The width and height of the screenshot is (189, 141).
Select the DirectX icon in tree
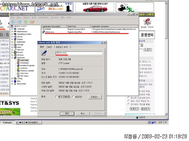click(x=15, y=52)
